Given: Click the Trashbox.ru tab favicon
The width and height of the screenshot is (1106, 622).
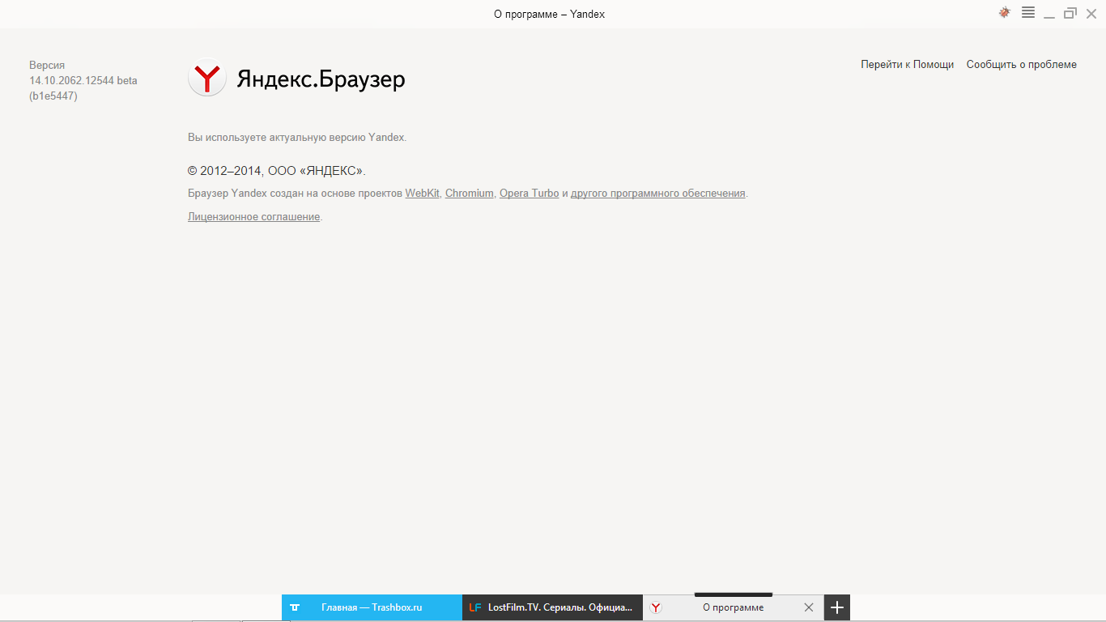Looking at the screenshot, I should [296, 607].
